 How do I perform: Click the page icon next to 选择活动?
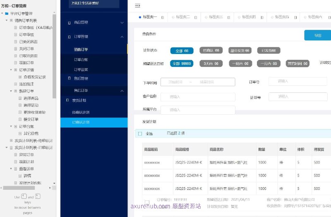(x=20, y=105)
